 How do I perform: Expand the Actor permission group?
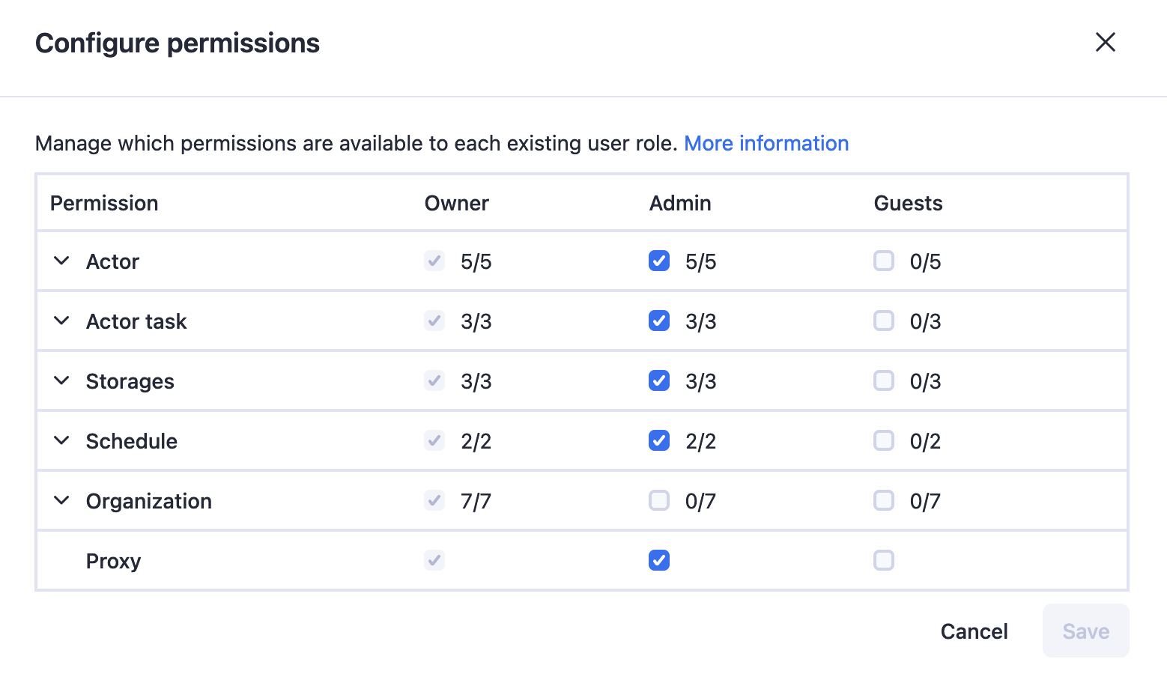[x=61, y=261]
